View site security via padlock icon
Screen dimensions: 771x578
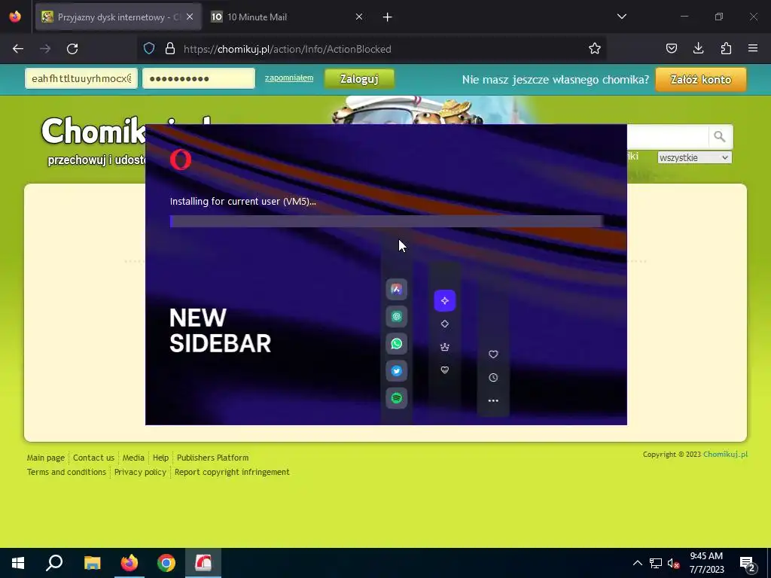pos(170,49)
